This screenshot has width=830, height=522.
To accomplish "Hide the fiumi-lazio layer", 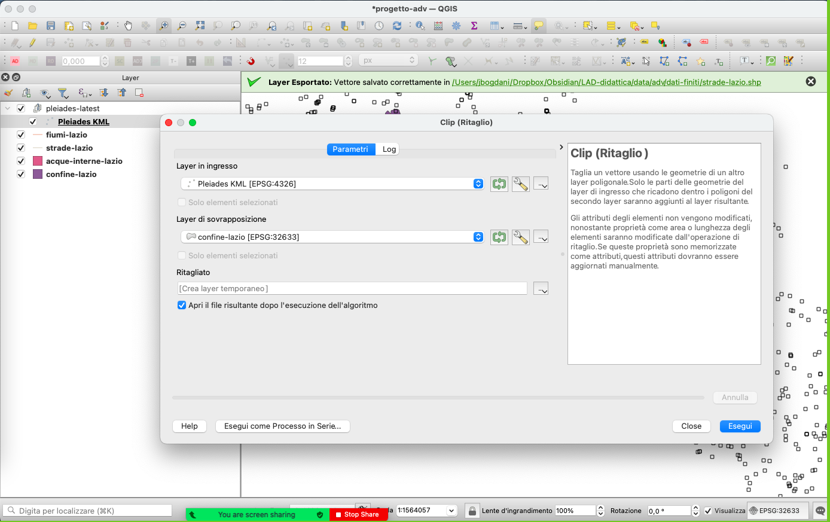I will (21, 135).
